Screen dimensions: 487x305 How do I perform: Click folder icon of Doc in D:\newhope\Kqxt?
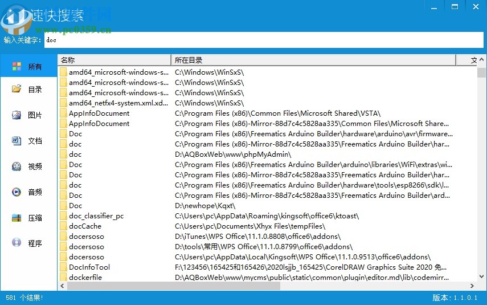click(x=63, y=205)
